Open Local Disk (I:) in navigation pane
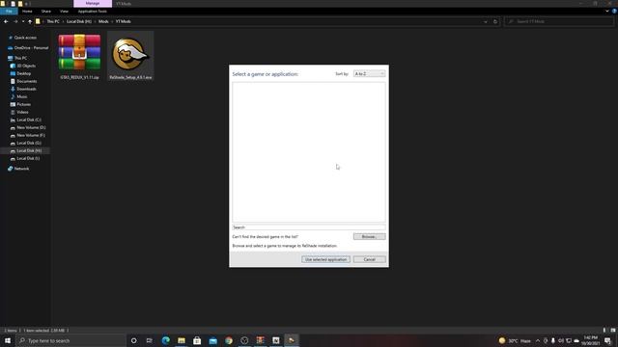The image size is (618, 347). (x=28, y=158)
